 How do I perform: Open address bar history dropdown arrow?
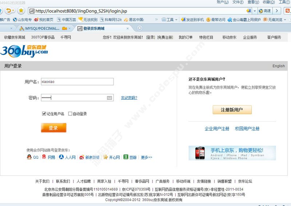click(x=255, y=11)
